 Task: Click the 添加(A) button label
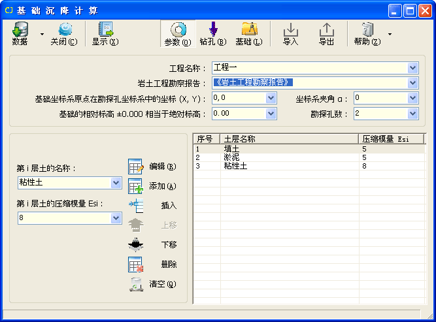(163, 186)
